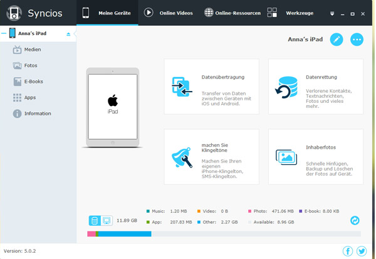Edit device name with the pencil button
Screen dimensions: 376x259
click(x=337, y=40)
